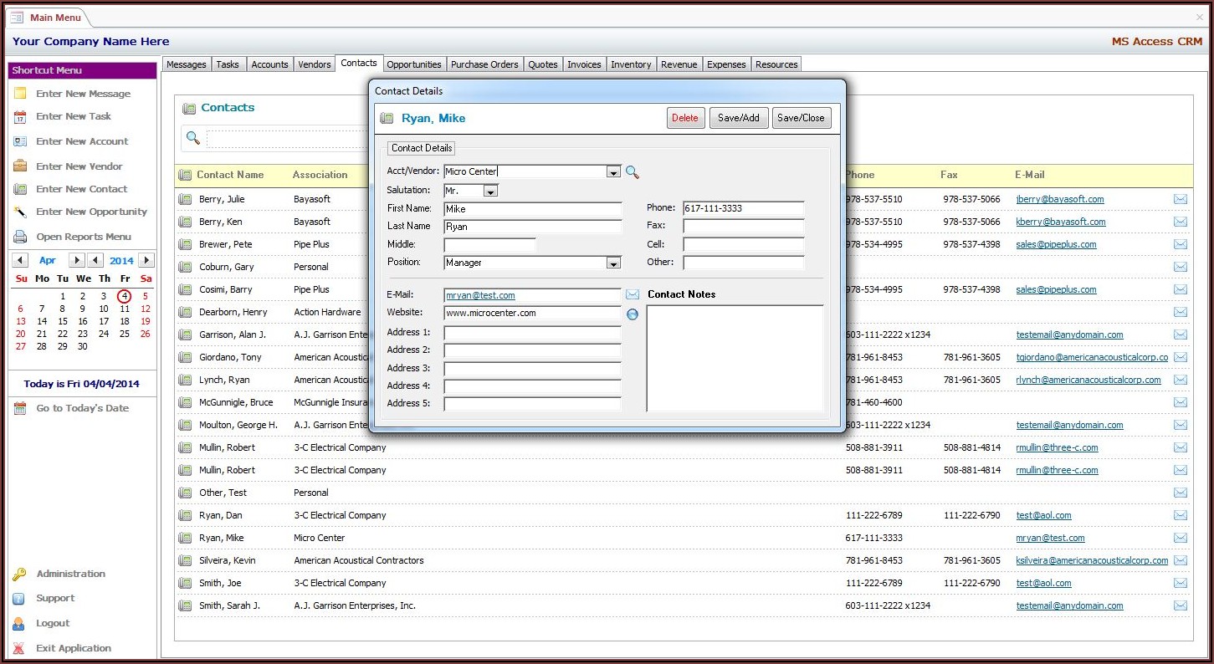Select Enter New Contact in Shortcut Menu
The width and height of the screenshot is (1214, 664).
pos(81,189)
